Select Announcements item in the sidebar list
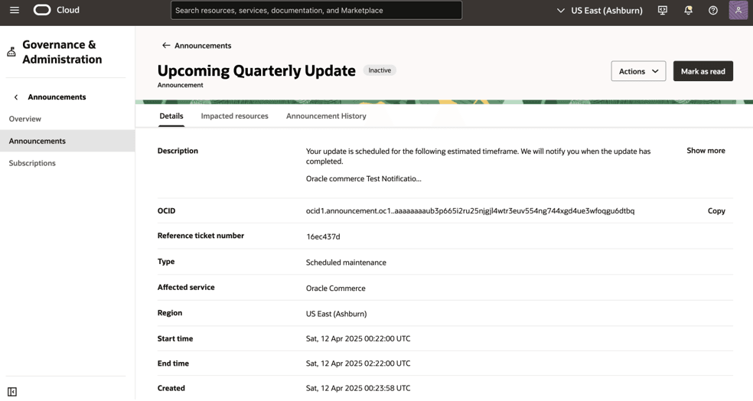Viewport: 753px width, 401px height. [67, 141]
